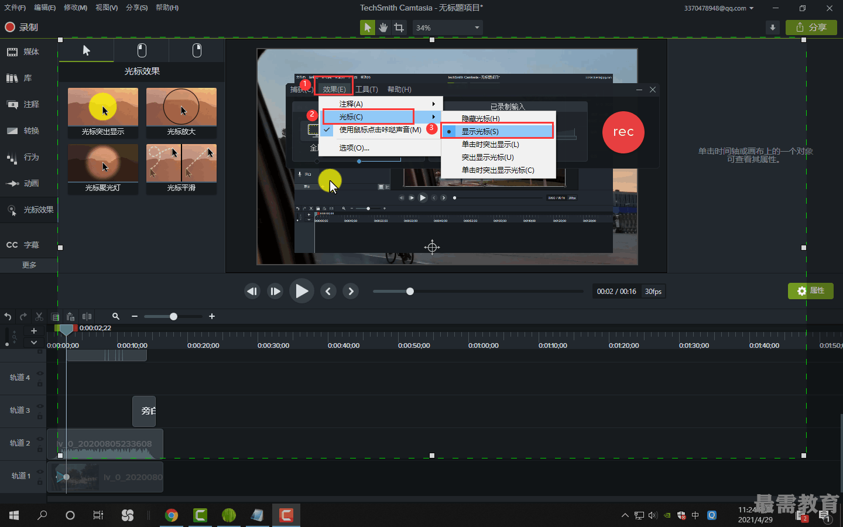Screen dimensions: 843x527
Task: Switch to the right-click effects tab
Action: [197, 50]
